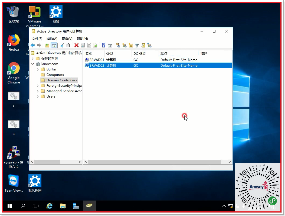Screen dimensions: 285x216
Task: Click the taskbar search magnifier
Action: [x=23, y=206]
